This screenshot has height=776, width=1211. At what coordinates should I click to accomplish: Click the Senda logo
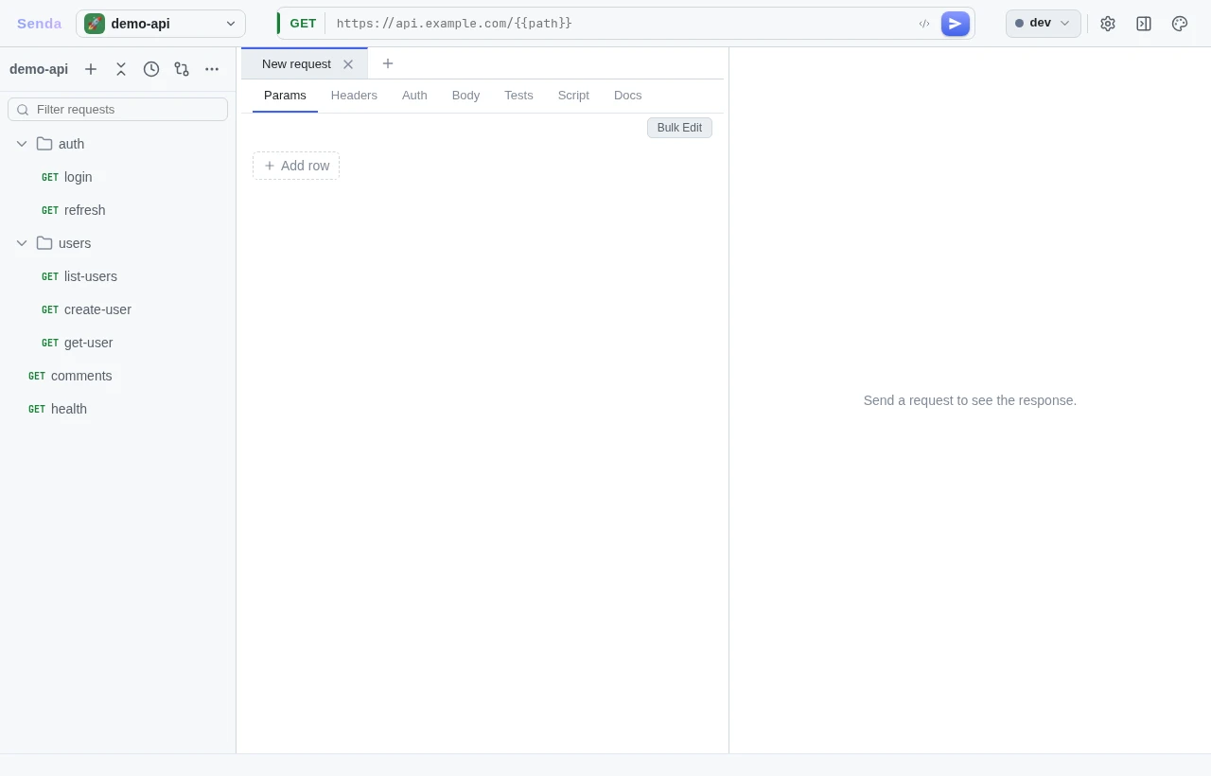(39, 24)
